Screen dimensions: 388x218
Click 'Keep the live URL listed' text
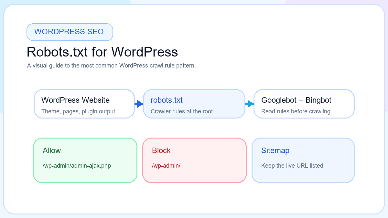(x=292, y=166)
